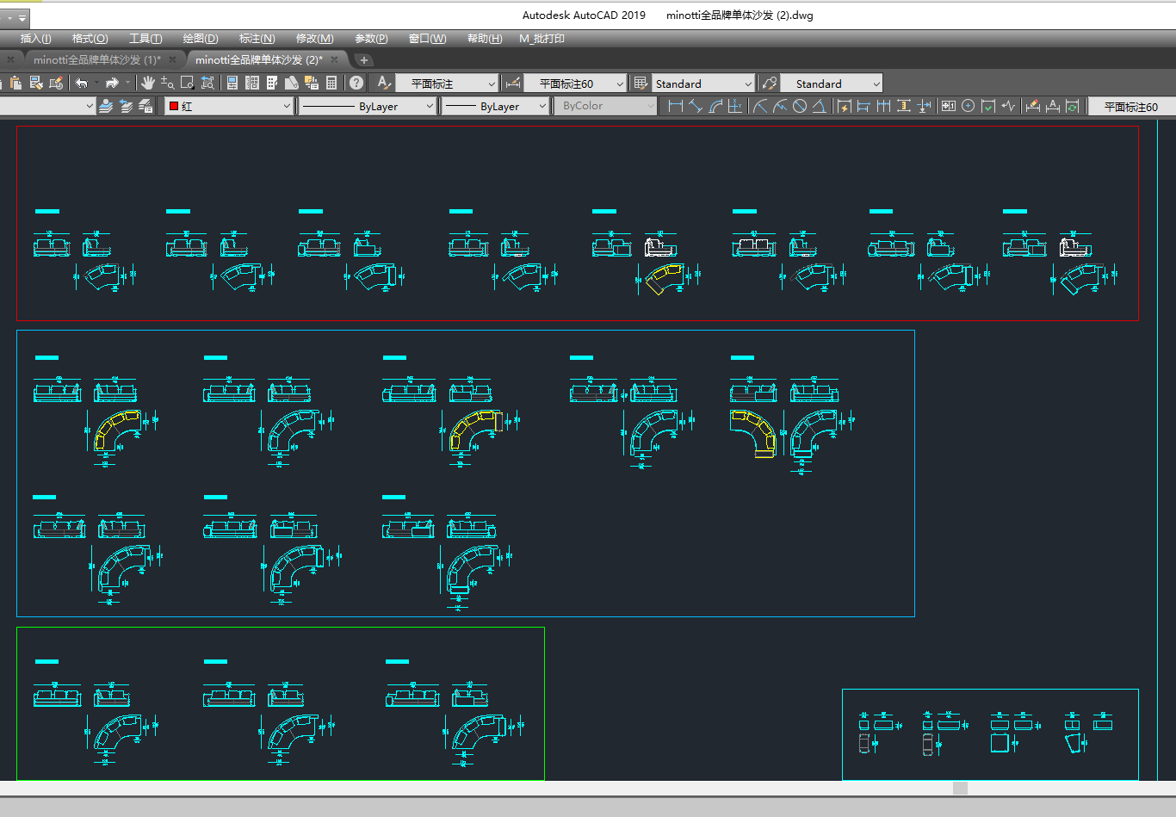Click the Zoom Window icon
This screenshot has width=1176, height=817.
[x=187, y=83]
